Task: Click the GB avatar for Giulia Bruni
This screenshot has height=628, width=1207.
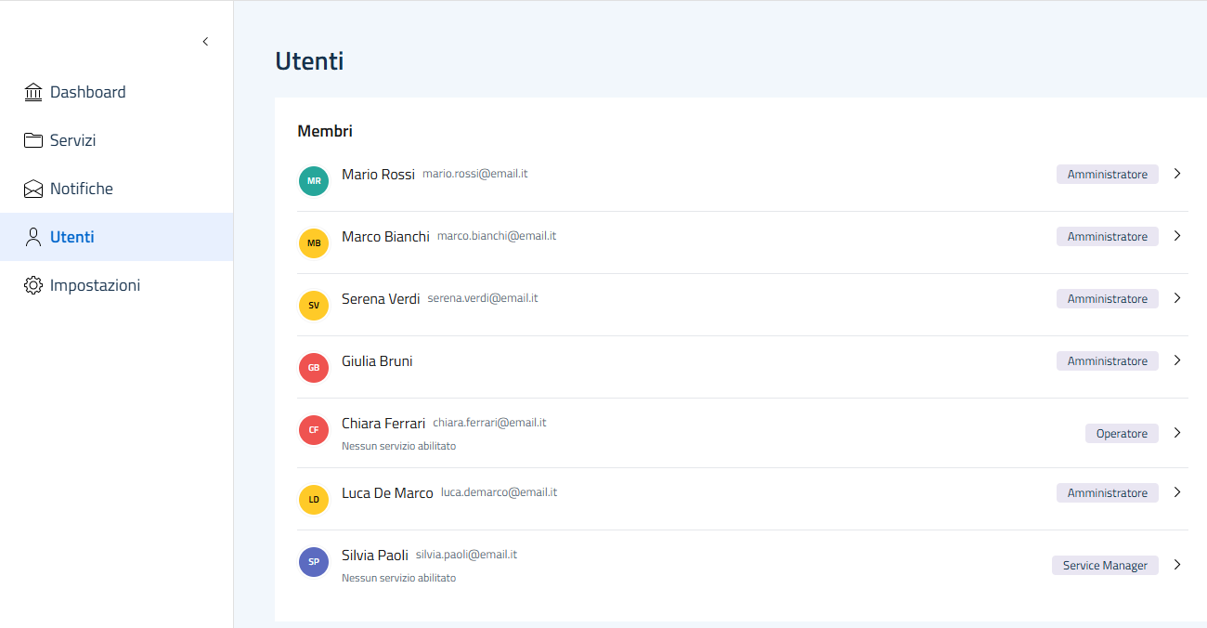Action: tap(314, 368)
